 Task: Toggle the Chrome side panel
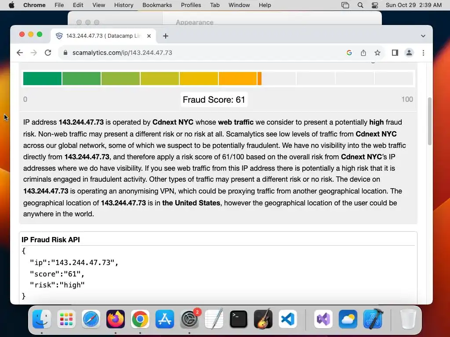tap(395, 53)
